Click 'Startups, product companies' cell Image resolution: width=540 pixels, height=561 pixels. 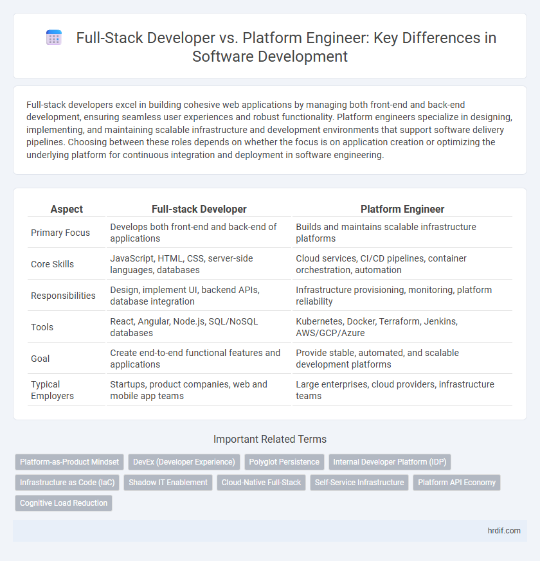pyautogui.click(x=199, y=390)
